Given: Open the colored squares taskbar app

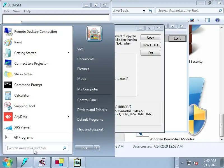Looking at the screenshot, I should pyautogui.click(x=60, y=162).
